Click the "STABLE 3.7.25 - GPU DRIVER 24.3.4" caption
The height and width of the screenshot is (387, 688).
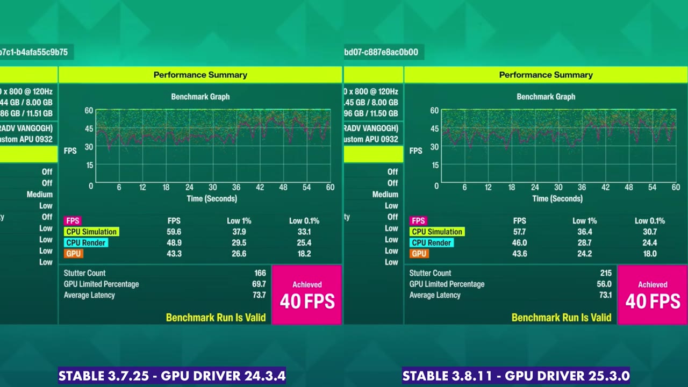pyautogui.click(x=172, y=375)
